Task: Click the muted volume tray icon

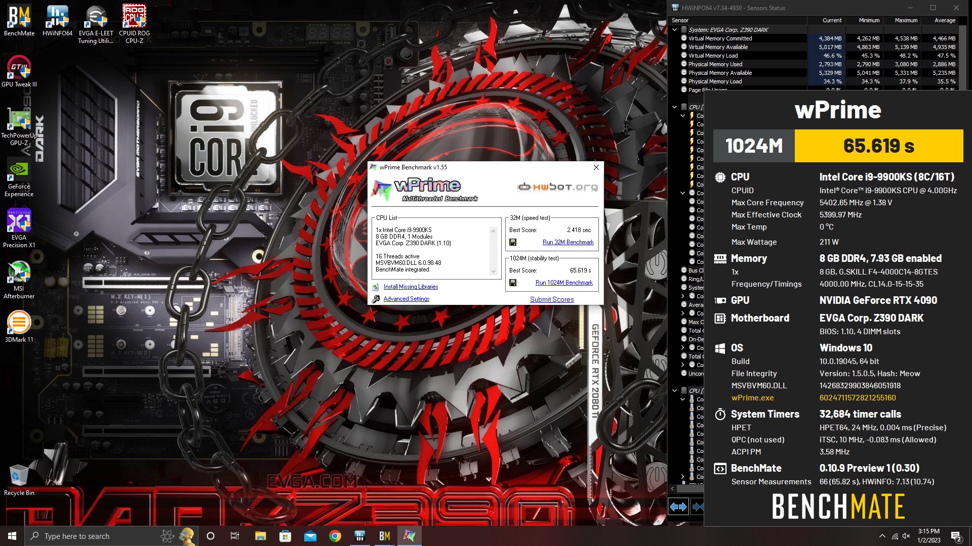Action: point(906,536)
